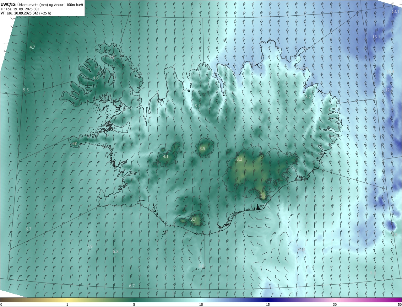Click the 15 tick label on the colour scale
This screenshot has width=402, height=307.
click(x=268, y=304)
